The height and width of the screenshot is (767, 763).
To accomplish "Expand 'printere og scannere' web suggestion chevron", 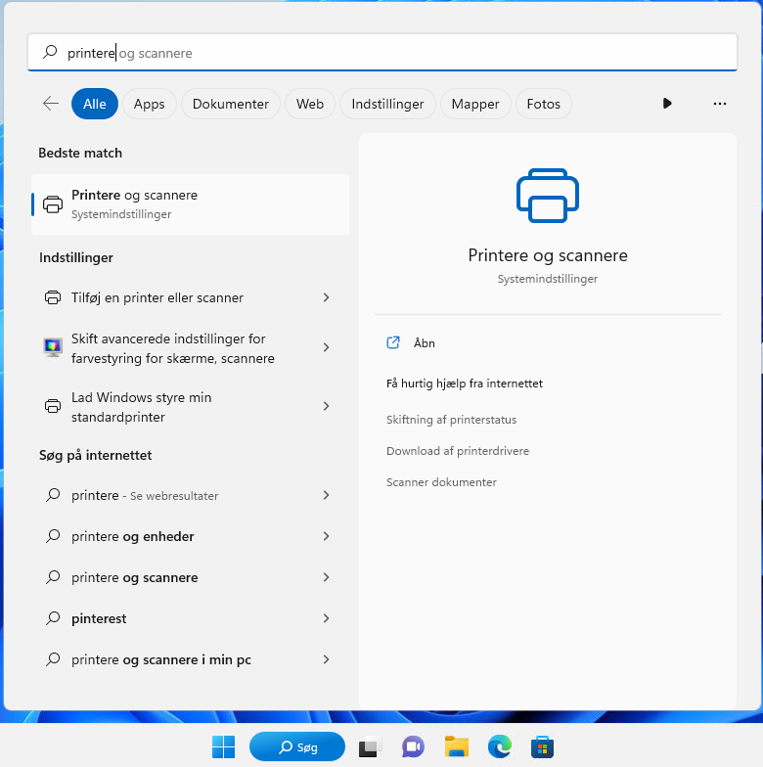I will [x=327, y=577].
